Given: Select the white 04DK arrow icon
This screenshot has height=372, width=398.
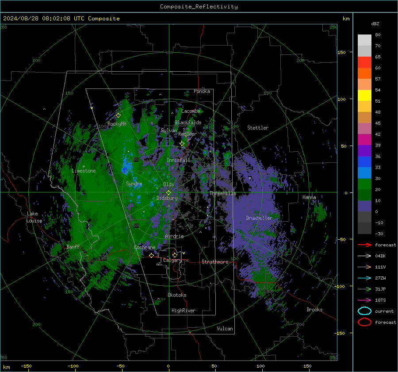Looking at the screenshot, I should pos(364,256).
